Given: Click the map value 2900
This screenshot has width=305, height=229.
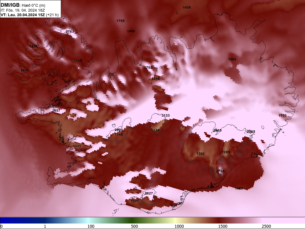Looking at the screenshot, I should click(119, 130).
